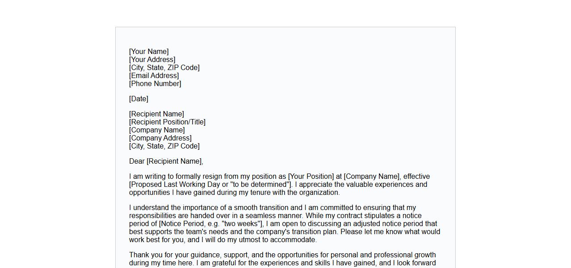Screen dimensions: 571x268
Task: Click the "Dear [Recipient Name]," salutation
Action: pyautogui.click(x=166, y=161)
